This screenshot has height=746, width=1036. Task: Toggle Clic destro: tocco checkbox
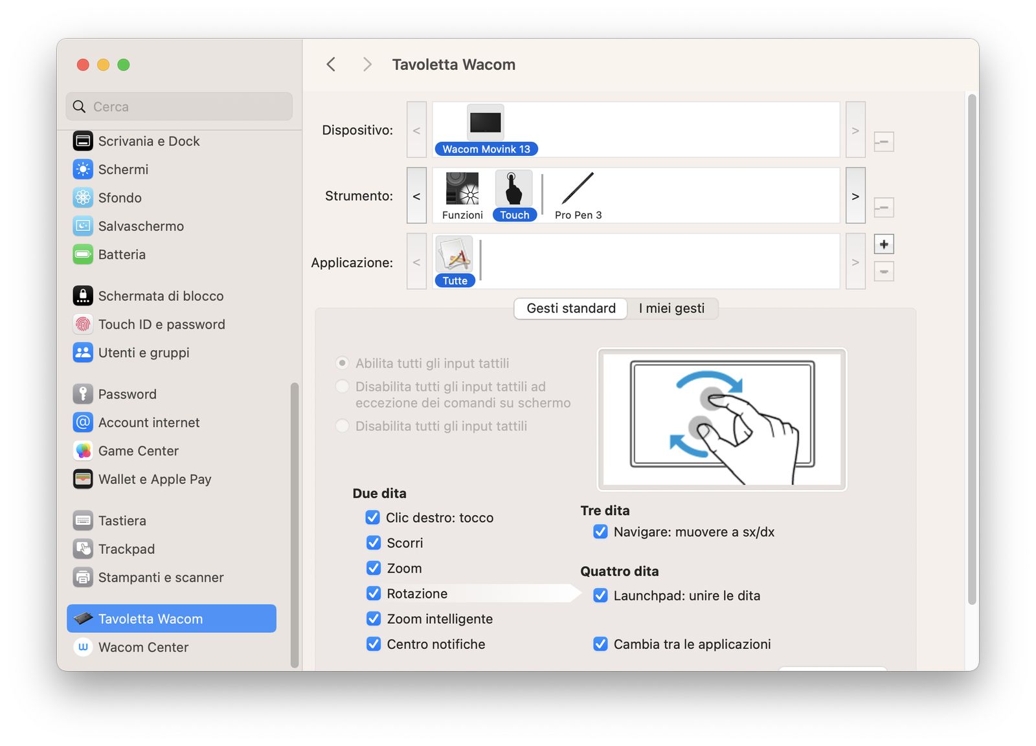tap(372, 518)
